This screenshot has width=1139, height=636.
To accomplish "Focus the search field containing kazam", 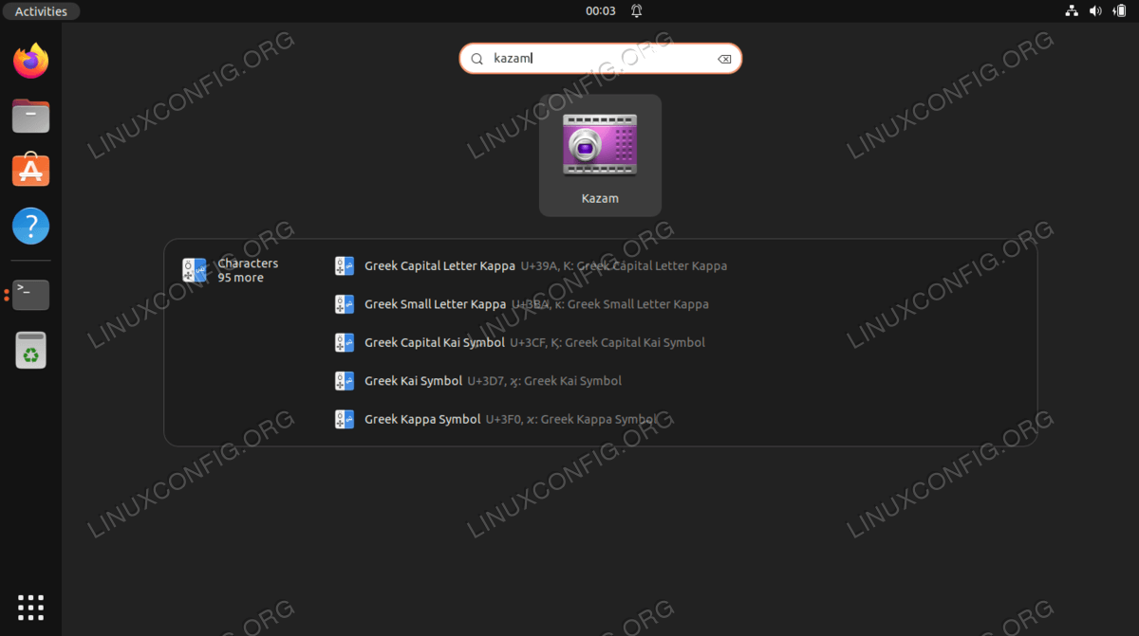I will (601, 59).
